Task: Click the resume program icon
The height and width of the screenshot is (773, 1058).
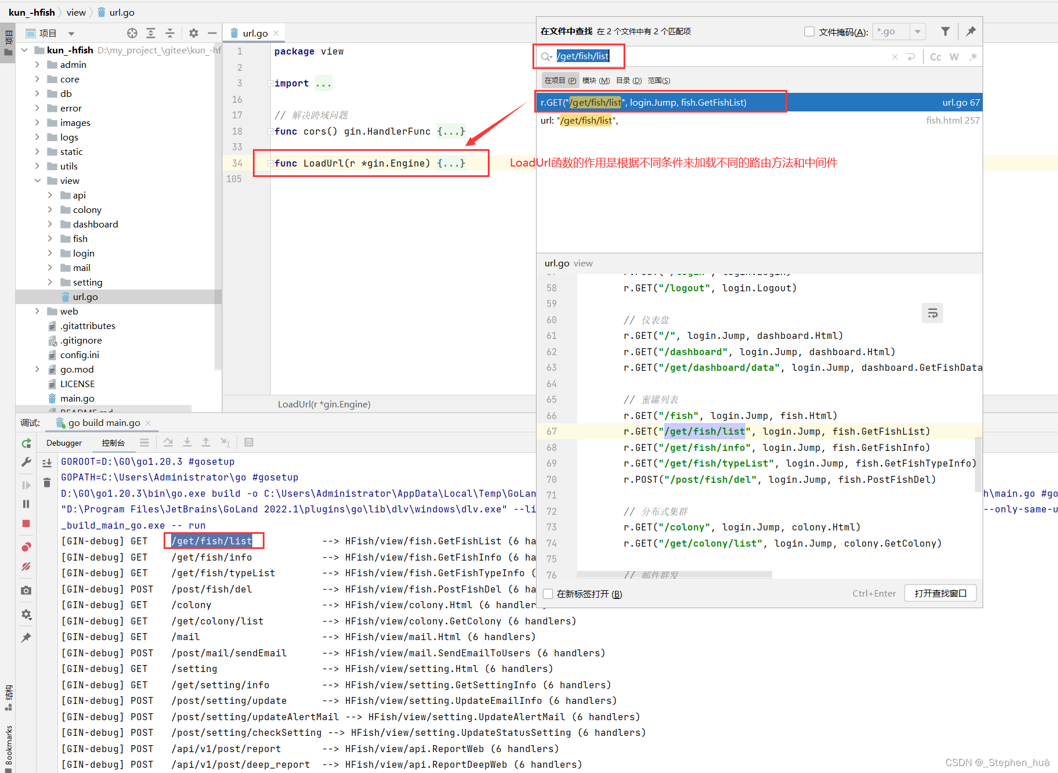Action: [x=26, y=485]
